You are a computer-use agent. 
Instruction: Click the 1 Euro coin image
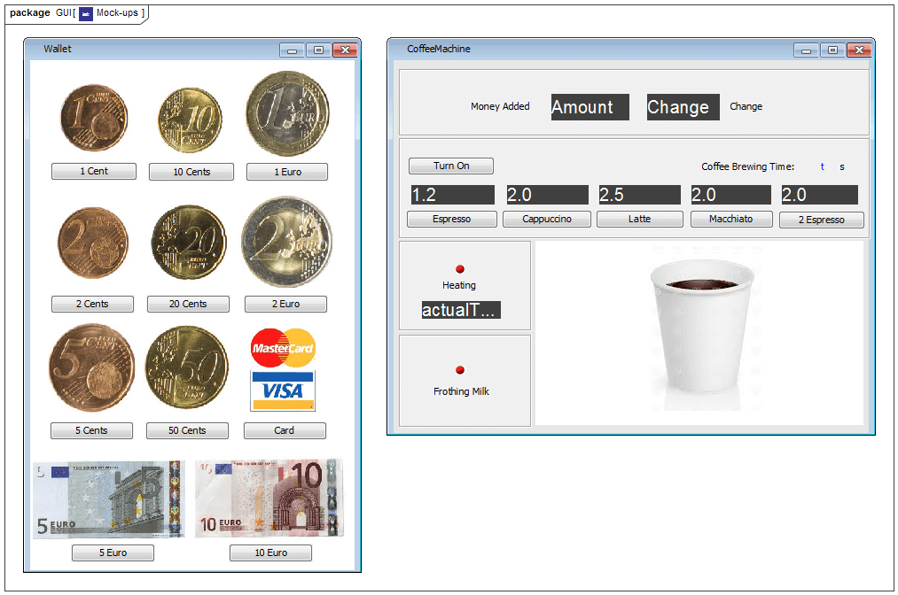point(287,114)
